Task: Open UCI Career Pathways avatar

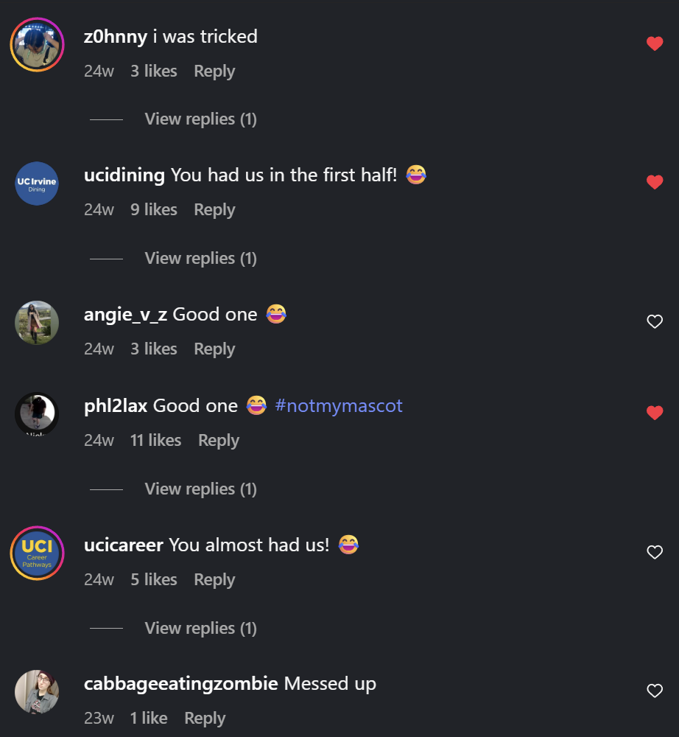Action: tap(37, 553)
